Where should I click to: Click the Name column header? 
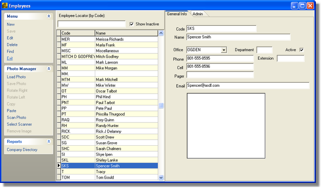tap(126, 33)
